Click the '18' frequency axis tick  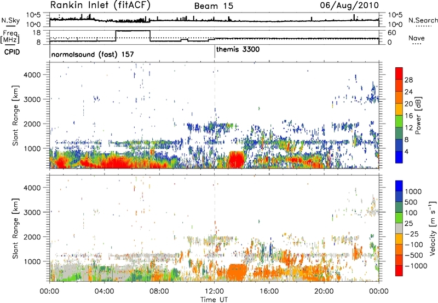(x=37, y=33)
